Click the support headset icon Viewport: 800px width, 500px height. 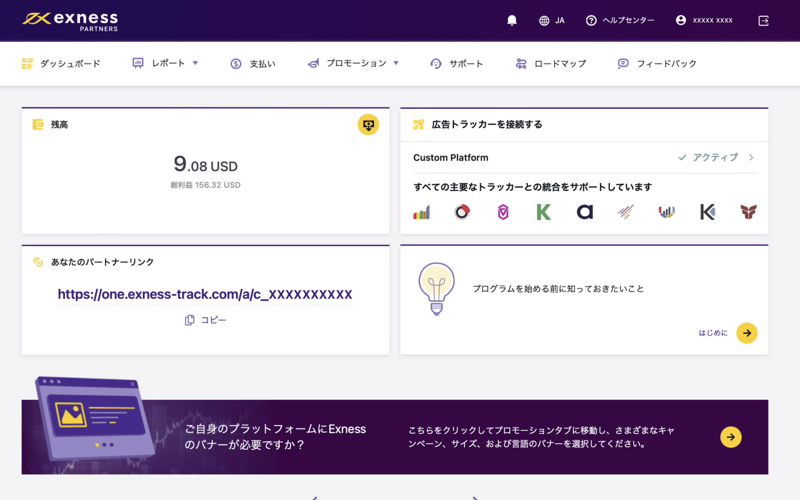[436, 63]
